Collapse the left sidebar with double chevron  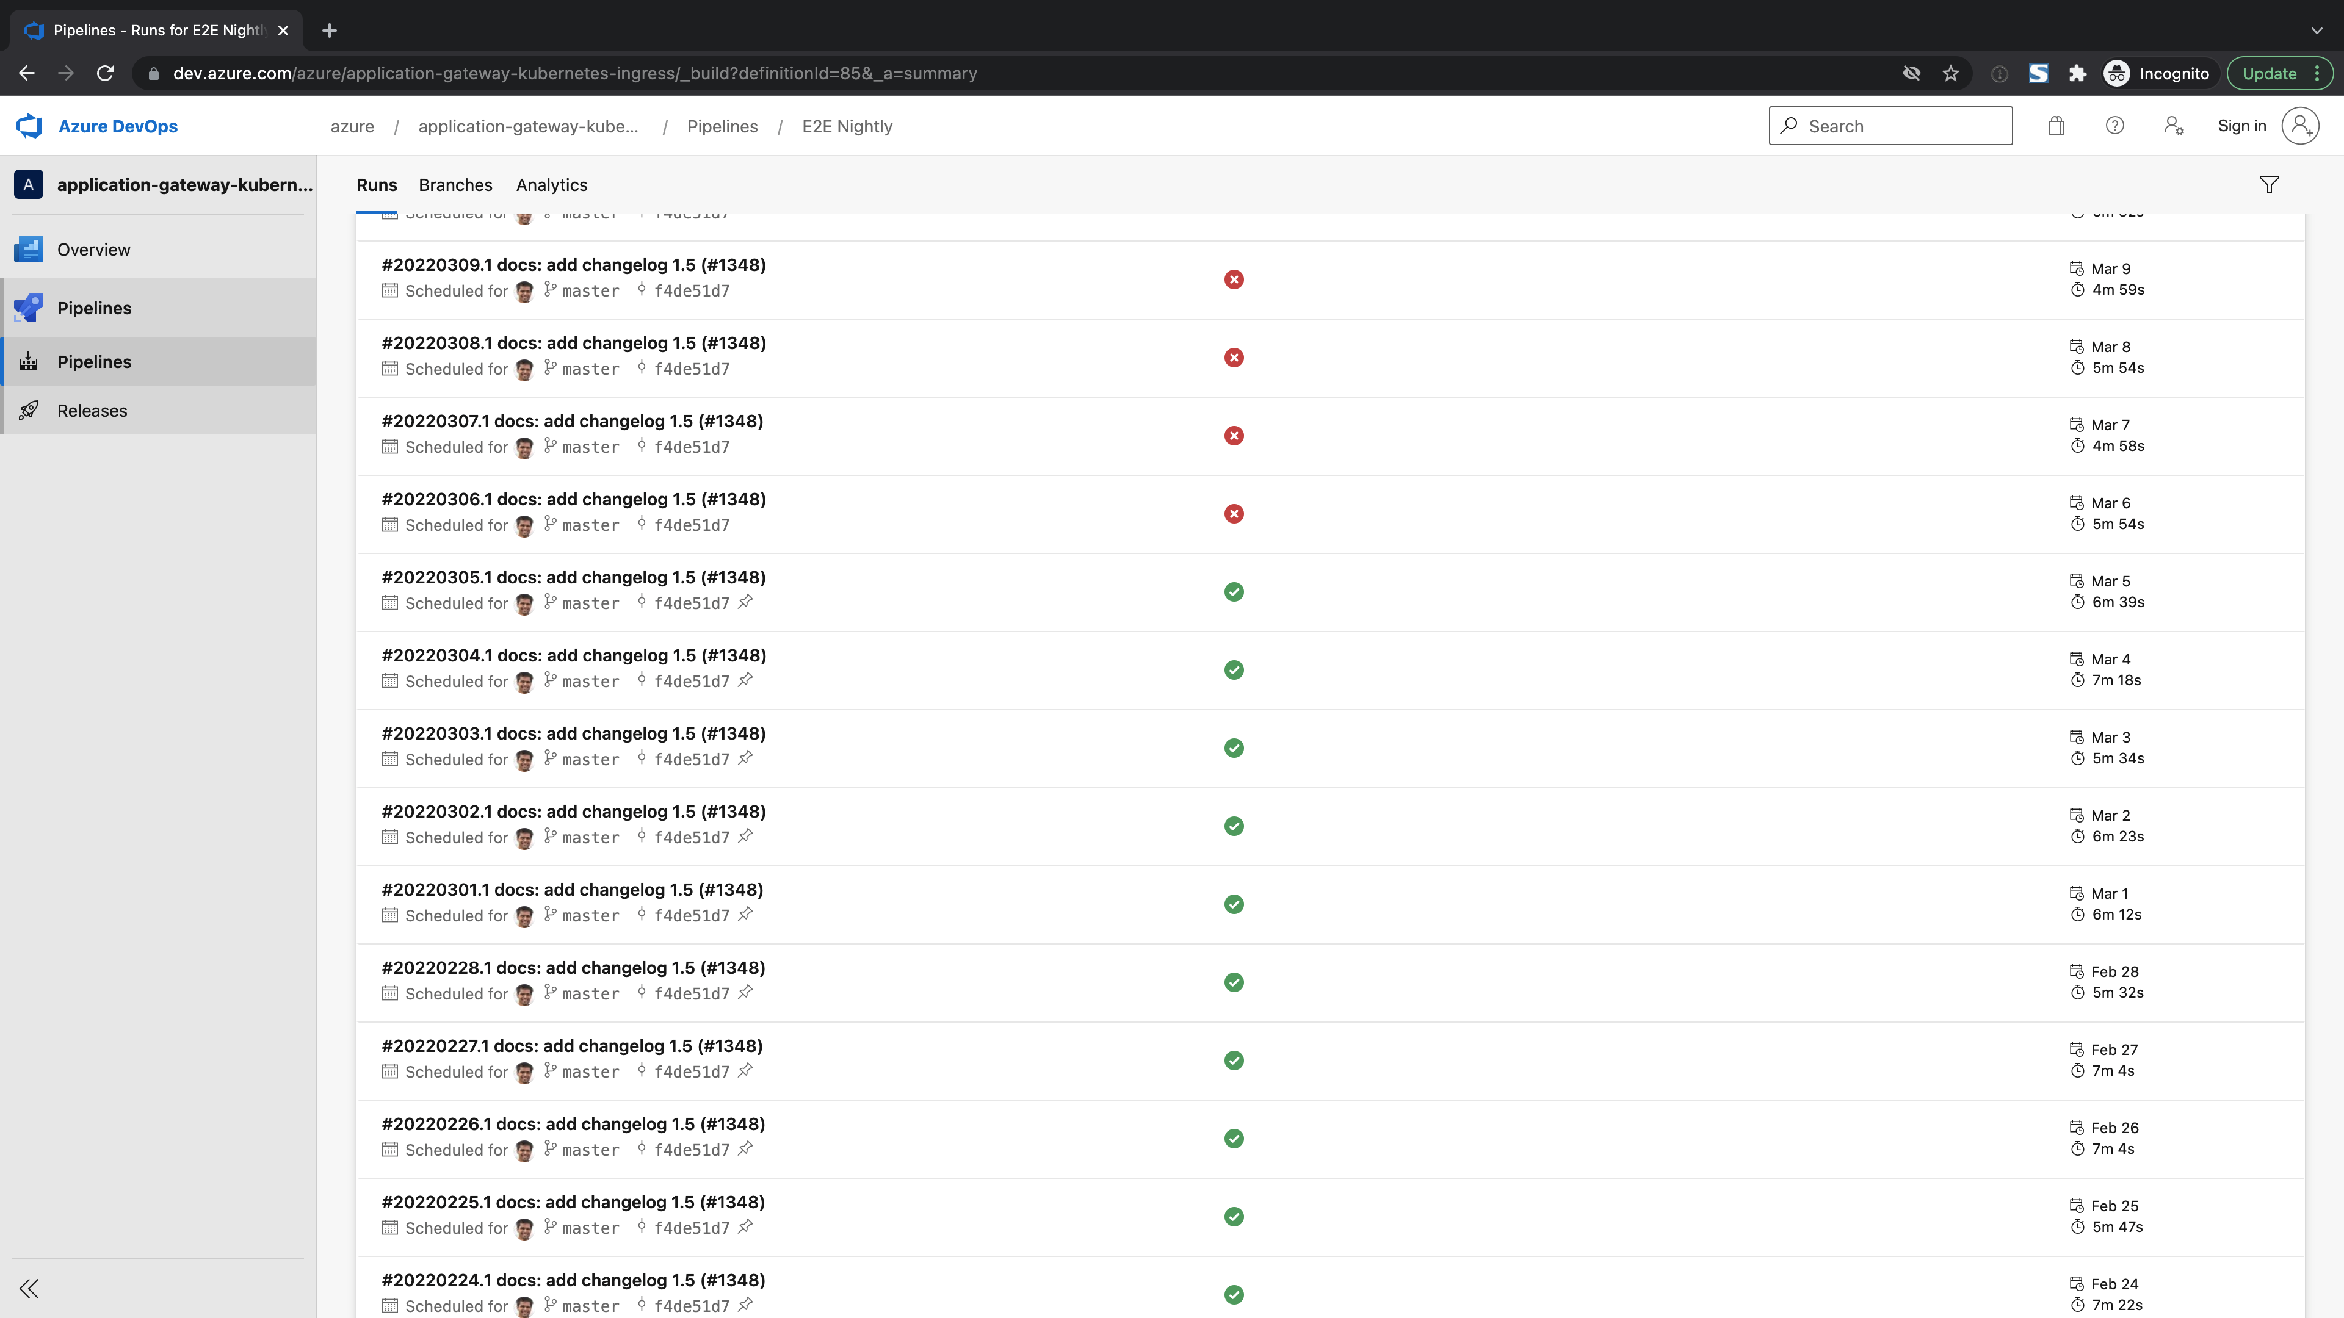(x=28, y=1288)
